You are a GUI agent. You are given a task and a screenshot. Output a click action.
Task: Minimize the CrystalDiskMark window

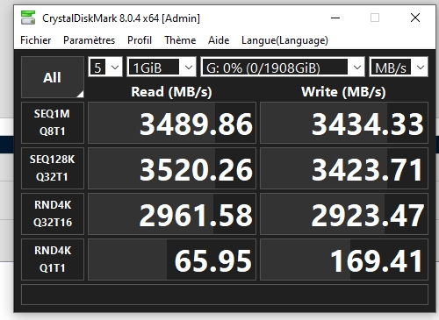click(x=335, y=18)
